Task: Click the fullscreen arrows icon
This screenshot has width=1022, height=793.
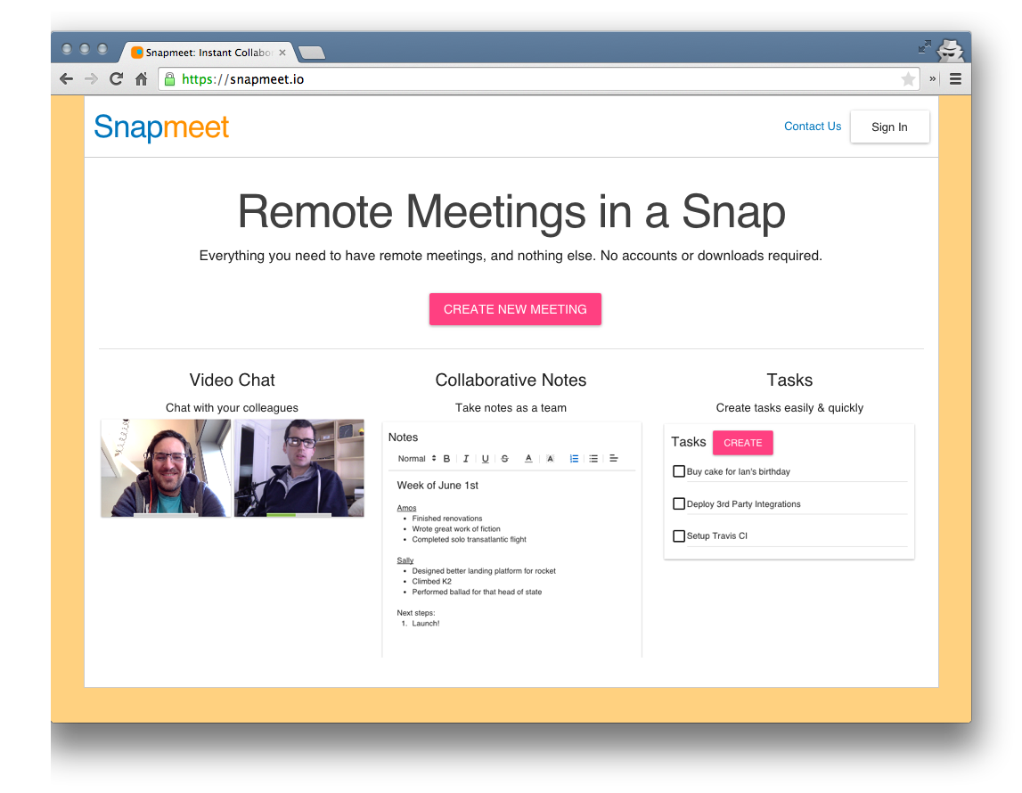Action: tap(924, 46)
